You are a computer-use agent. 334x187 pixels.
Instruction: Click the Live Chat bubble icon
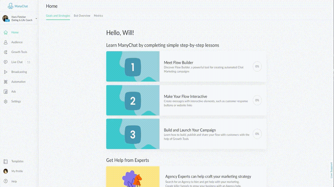(6, 62)
